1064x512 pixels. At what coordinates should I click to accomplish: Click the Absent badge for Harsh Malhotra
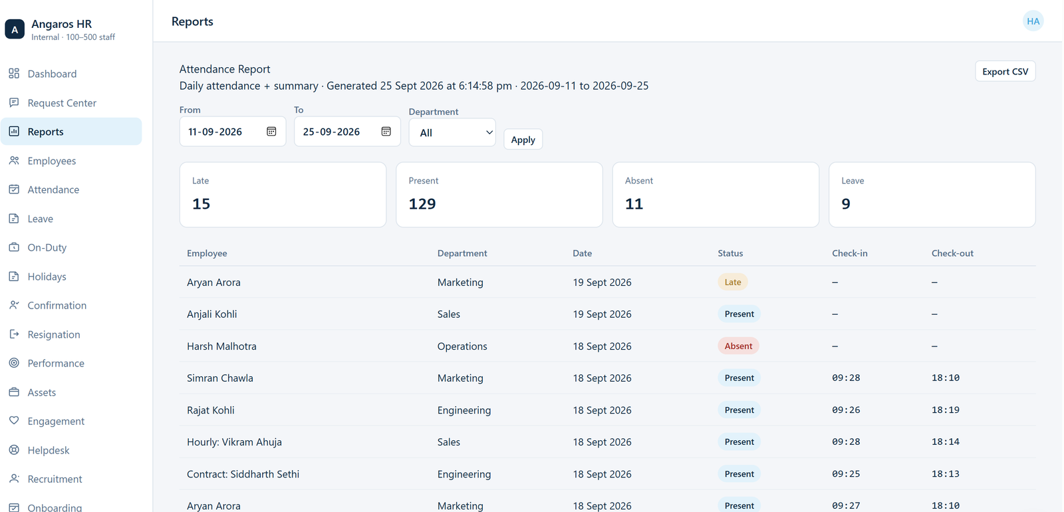click(x=738, y=346)
